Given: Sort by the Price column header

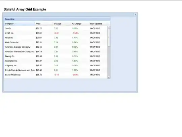Looking at the screenshot, I should (x=44, y=24).
